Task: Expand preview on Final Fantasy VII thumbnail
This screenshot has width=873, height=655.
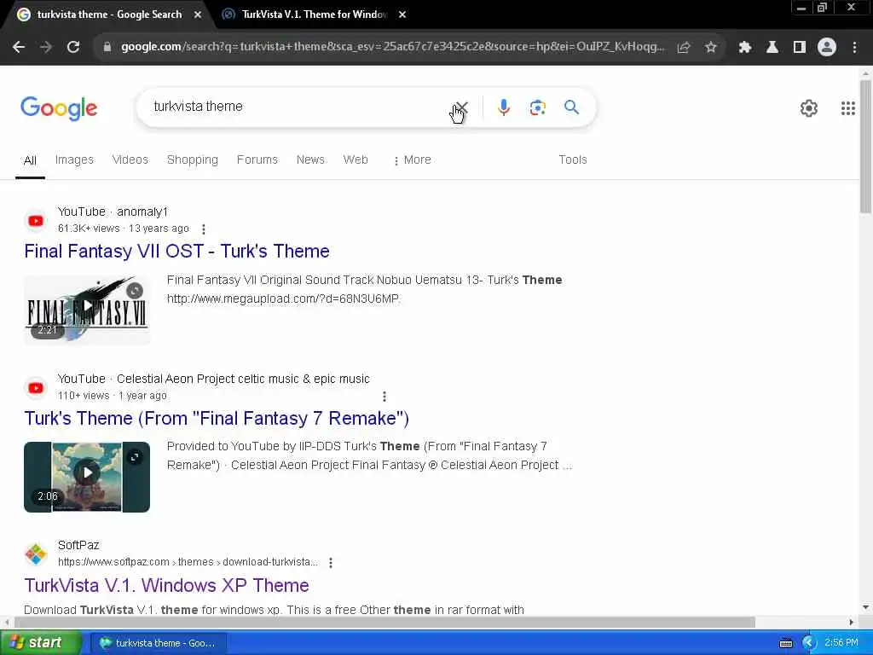Action: tap(135, 290)
